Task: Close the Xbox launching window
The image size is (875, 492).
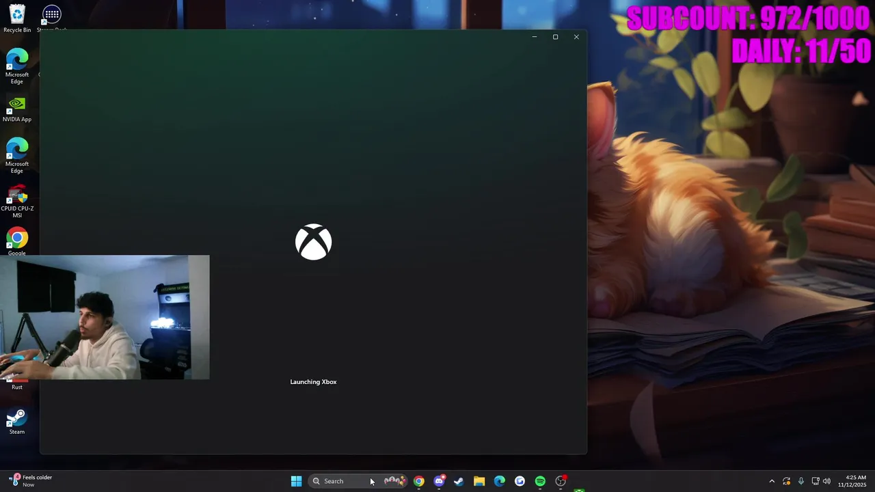Action: pyautogui.click(x=576, y=37)
